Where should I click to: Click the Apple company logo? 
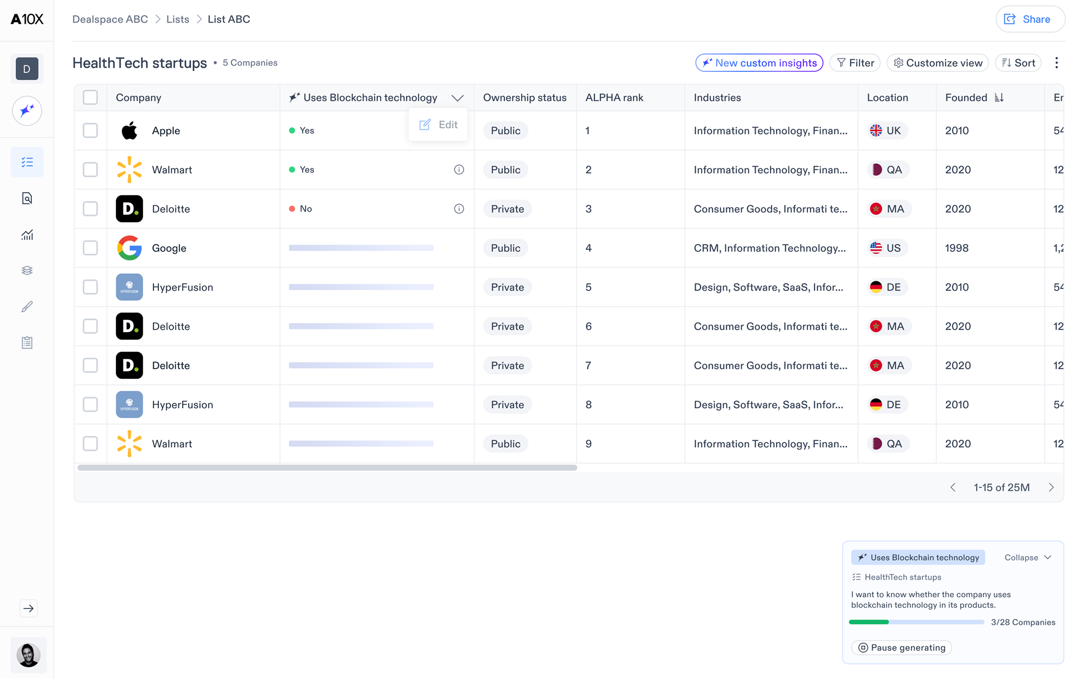pos(129,130)
